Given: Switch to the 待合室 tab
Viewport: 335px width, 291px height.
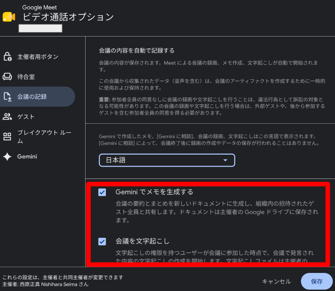Looking at the screenshot, I should pos(37,76).
